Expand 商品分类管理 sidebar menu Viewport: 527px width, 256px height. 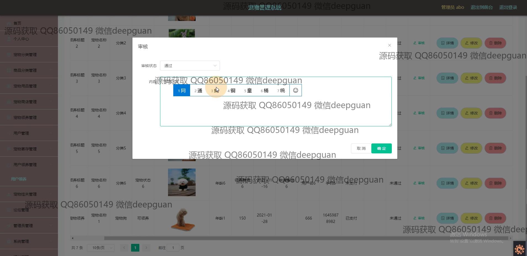pos(29,70)
